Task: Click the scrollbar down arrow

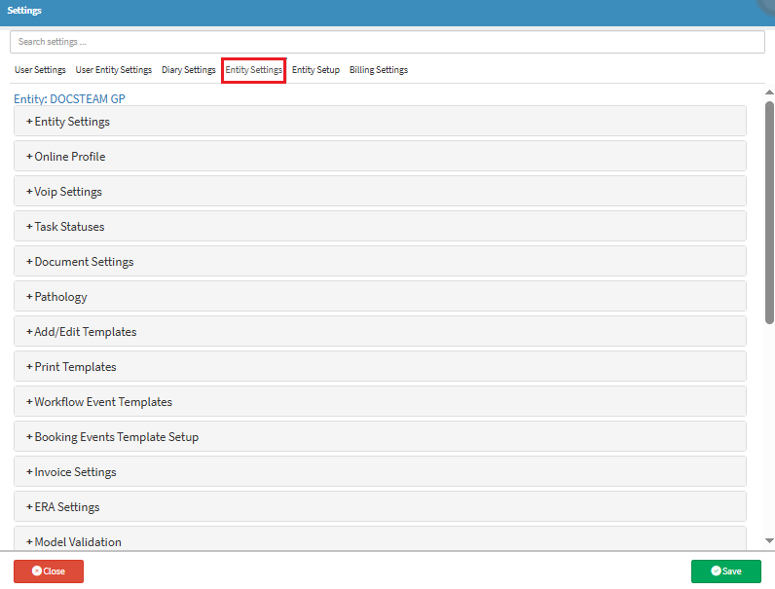Action: coord(769,540)
